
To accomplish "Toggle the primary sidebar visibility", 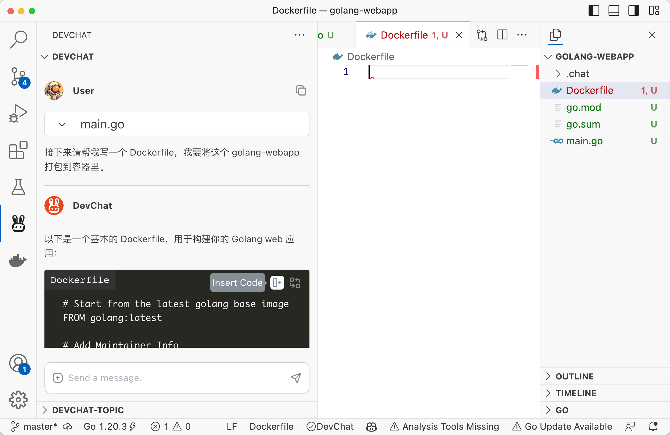I will click(x=594, y=11).
